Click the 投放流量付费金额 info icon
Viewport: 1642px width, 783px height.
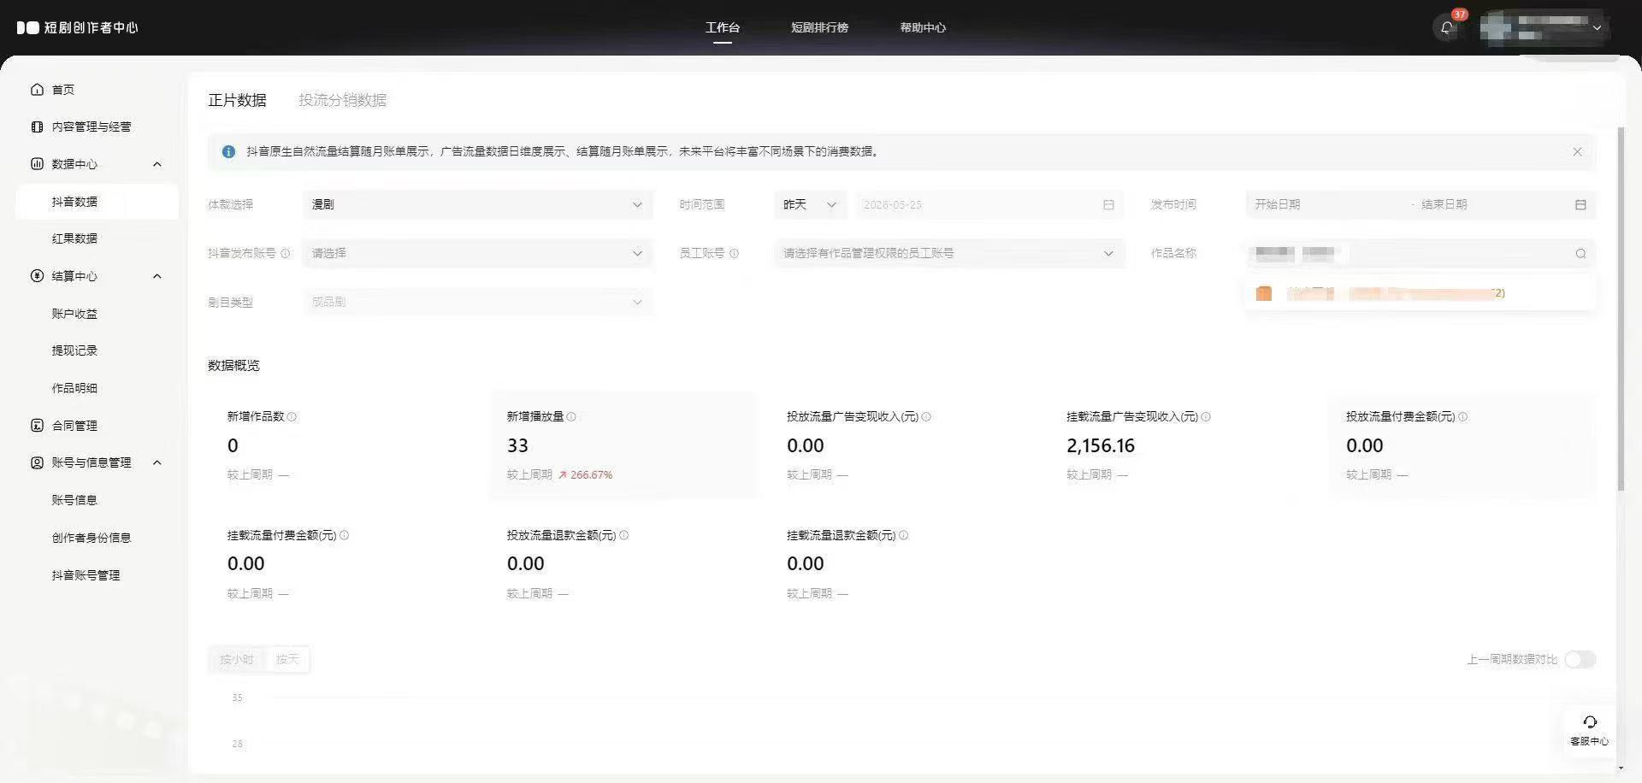1462,416
